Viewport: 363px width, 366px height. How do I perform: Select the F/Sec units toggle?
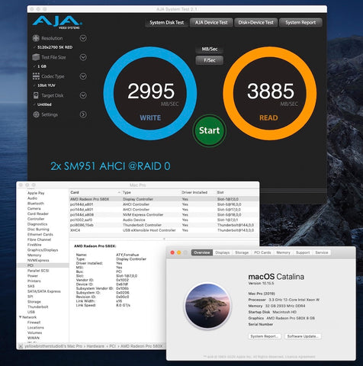210,60
